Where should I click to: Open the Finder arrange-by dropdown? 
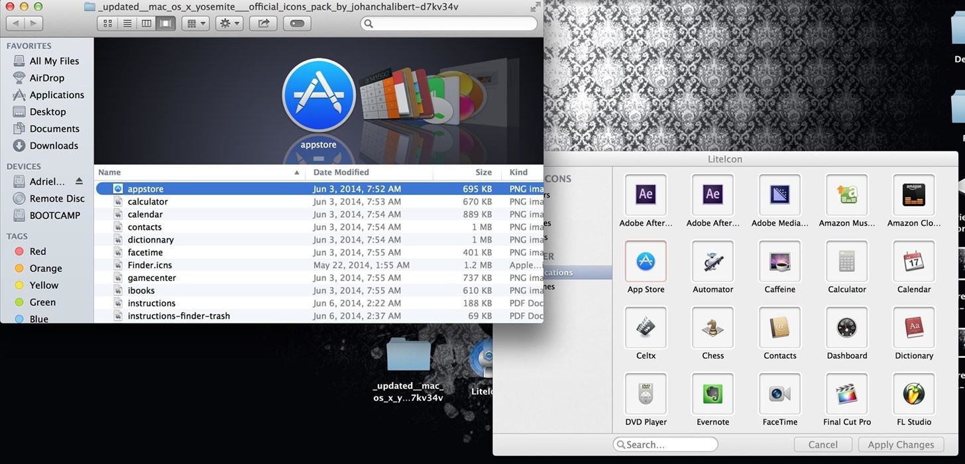point(196,23)
